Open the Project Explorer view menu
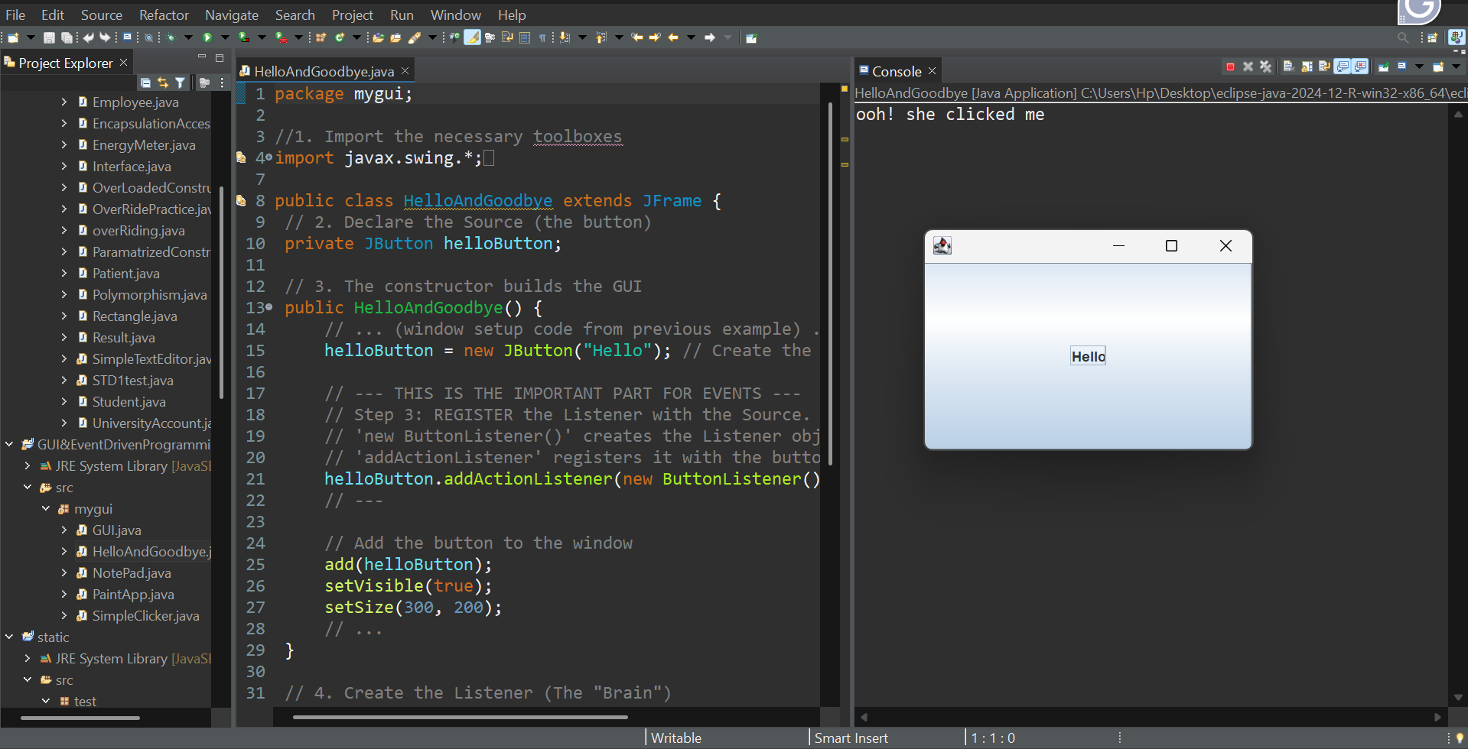 point(222,83)
